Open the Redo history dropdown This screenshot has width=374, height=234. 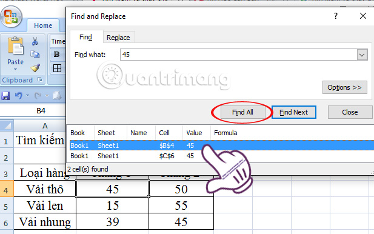(x=47, y=96)
